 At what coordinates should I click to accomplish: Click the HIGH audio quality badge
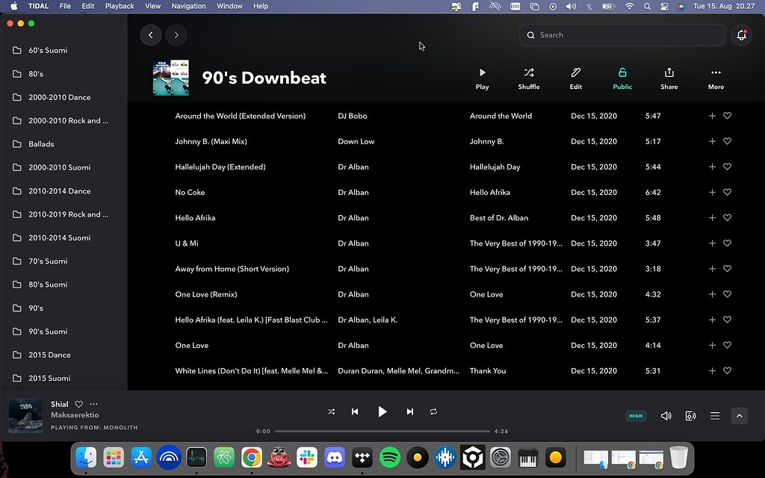click(636, 416)
